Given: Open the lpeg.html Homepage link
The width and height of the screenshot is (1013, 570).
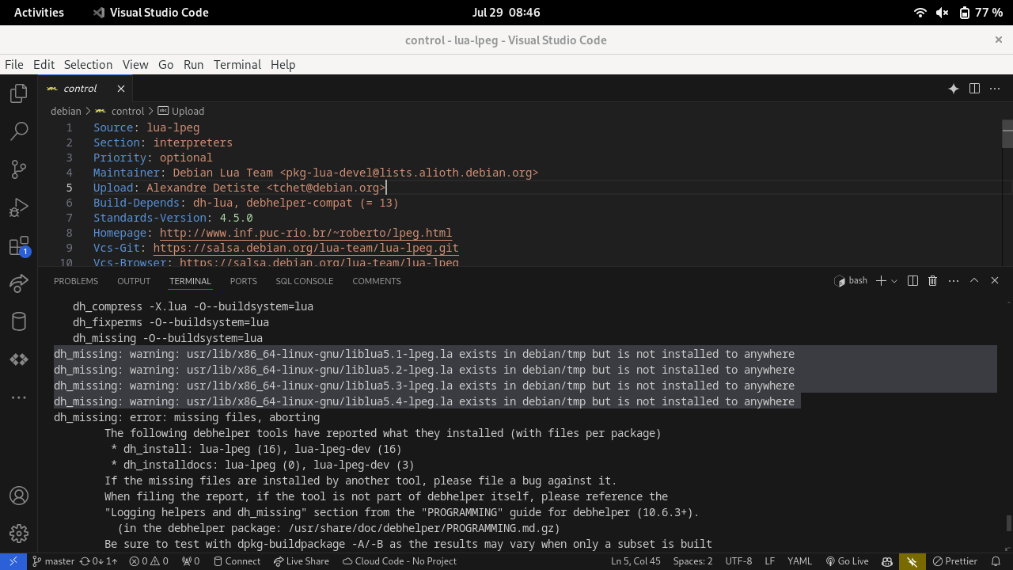Looking at the screenshot, I should 305,233.
